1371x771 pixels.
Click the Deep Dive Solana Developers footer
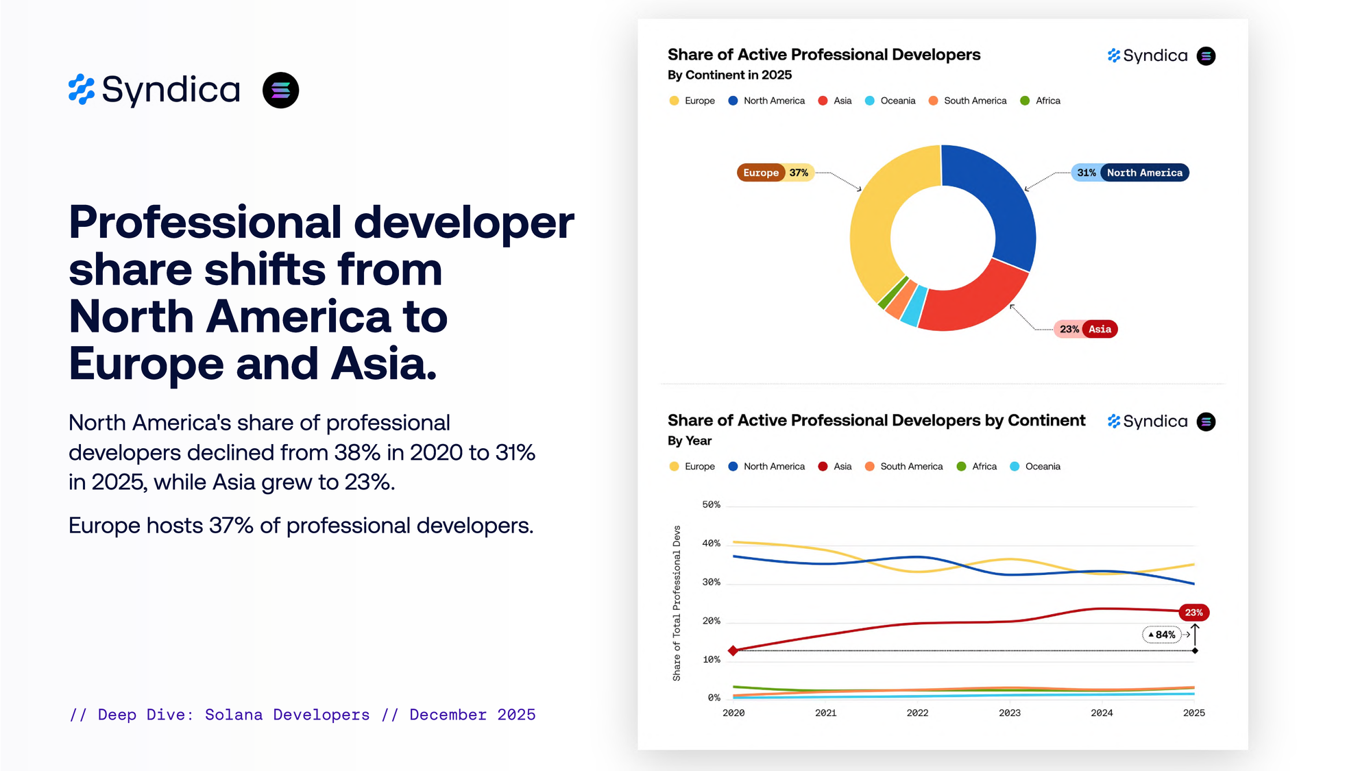[302, 715]
